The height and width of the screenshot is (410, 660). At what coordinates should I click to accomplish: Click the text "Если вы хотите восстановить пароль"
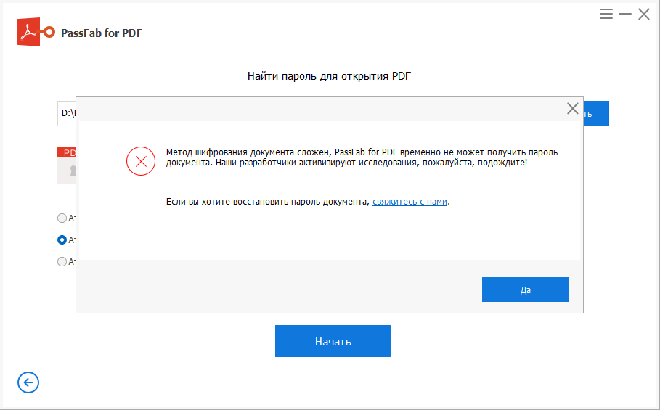[269, 202]
